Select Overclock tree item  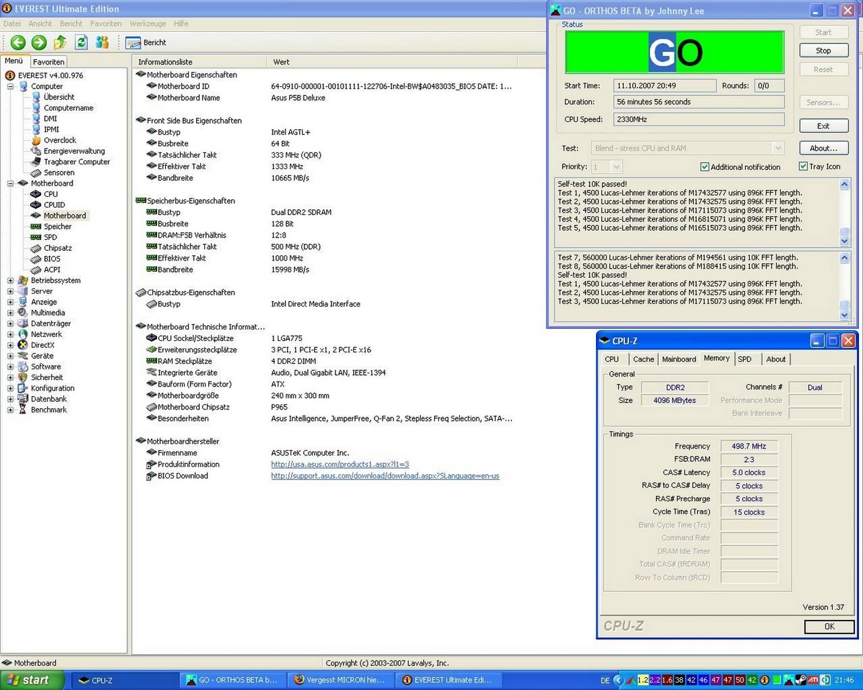coord(60,140)
